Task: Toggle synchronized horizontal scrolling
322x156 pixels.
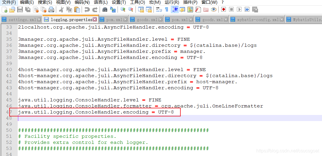Action: coord(149,10)
